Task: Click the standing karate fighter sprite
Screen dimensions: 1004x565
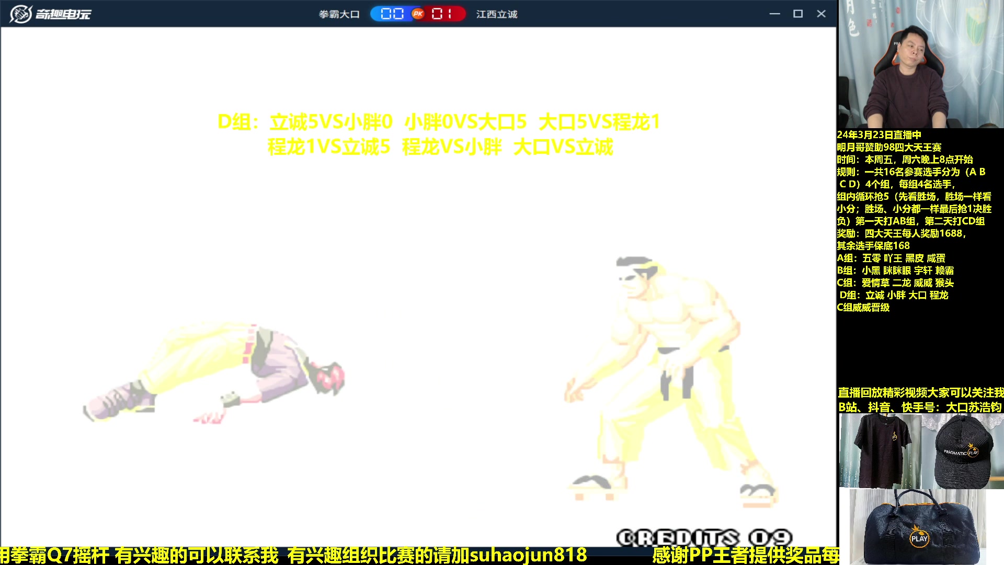Action: [671, 382]
